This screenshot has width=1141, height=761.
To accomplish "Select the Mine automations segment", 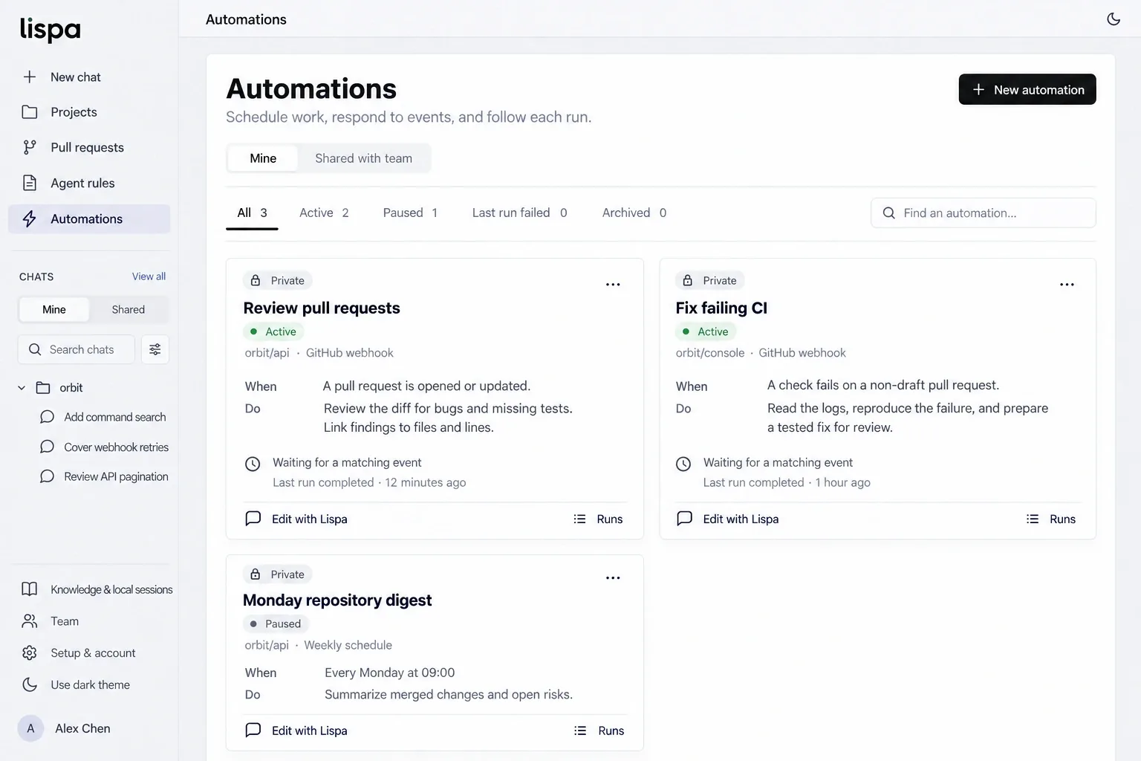I will coord(263,158).
